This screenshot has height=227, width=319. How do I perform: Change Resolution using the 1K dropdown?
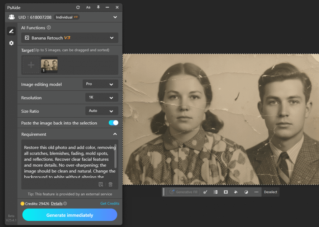[x=102, y=97]
